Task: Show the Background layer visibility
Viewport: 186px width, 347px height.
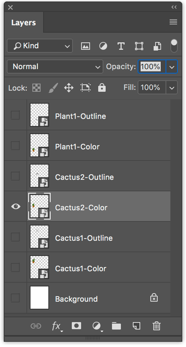Action: [15, 298]
